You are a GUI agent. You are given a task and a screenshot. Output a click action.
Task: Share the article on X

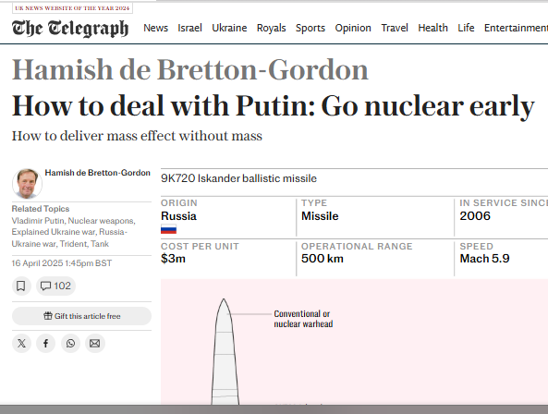21,344
